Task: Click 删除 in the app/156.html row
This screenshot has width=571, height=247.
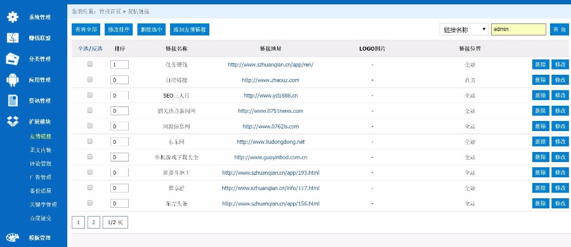Action: click(541, 203)
